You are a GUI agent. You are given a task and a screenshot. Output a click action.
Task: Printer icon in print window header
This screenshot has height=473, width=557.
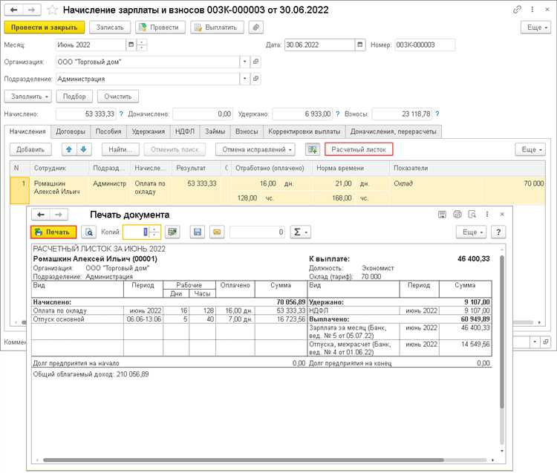pos(457,214)
